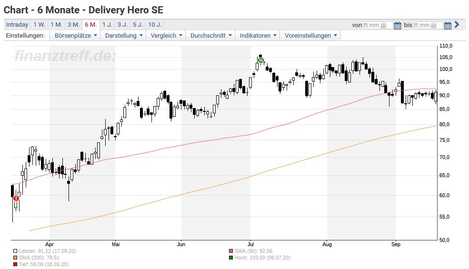The width and height of the screenshot is (469, 269).
Task: Click the blue arrow to apply date range
Action: (x=457, y=25)
